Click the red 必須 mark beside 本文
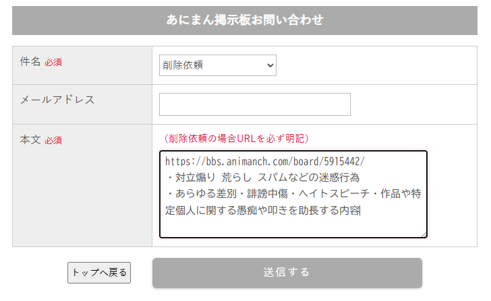This screenshot has width=491, height=301. tap(53, 141)
